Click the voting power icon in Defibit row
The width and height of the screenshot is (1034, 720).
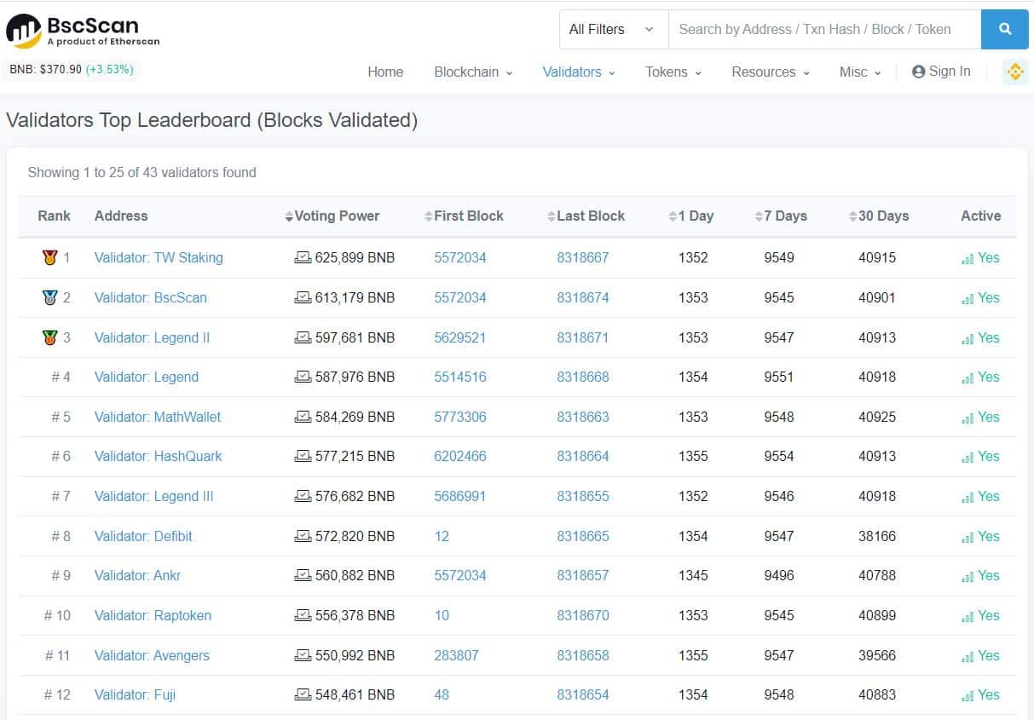point(303,536)
